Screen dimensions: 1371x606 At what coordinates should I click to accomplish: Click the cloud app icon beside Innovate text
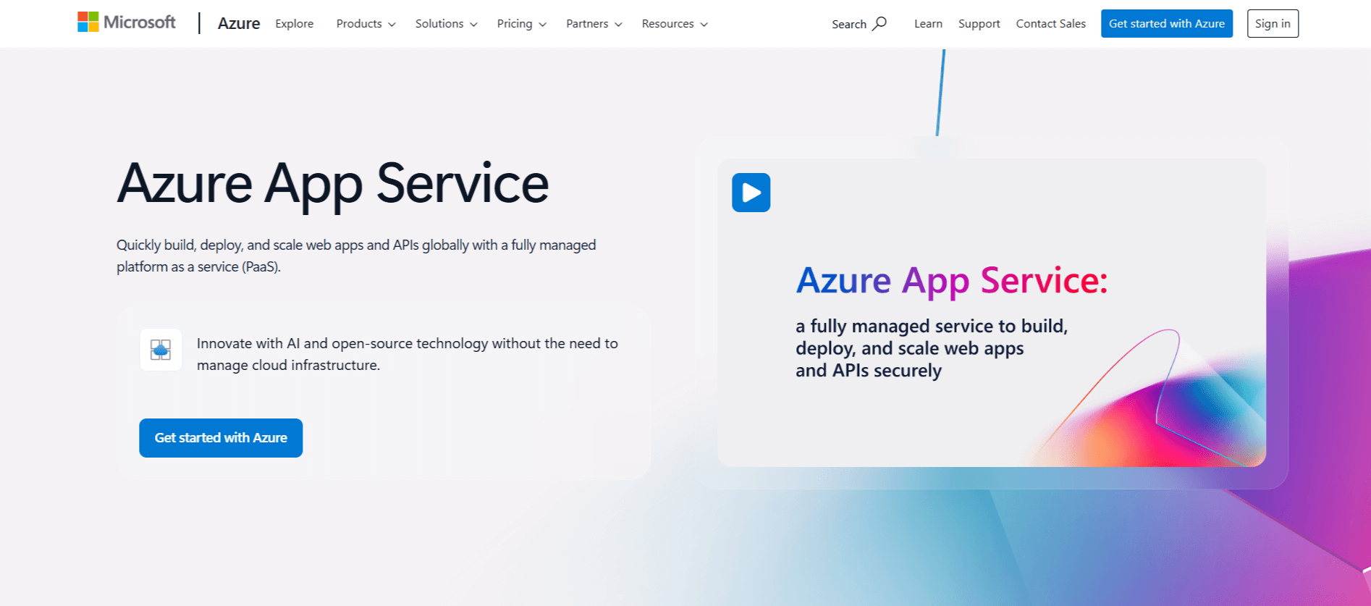pyautogui.click(x=161, y=350)
